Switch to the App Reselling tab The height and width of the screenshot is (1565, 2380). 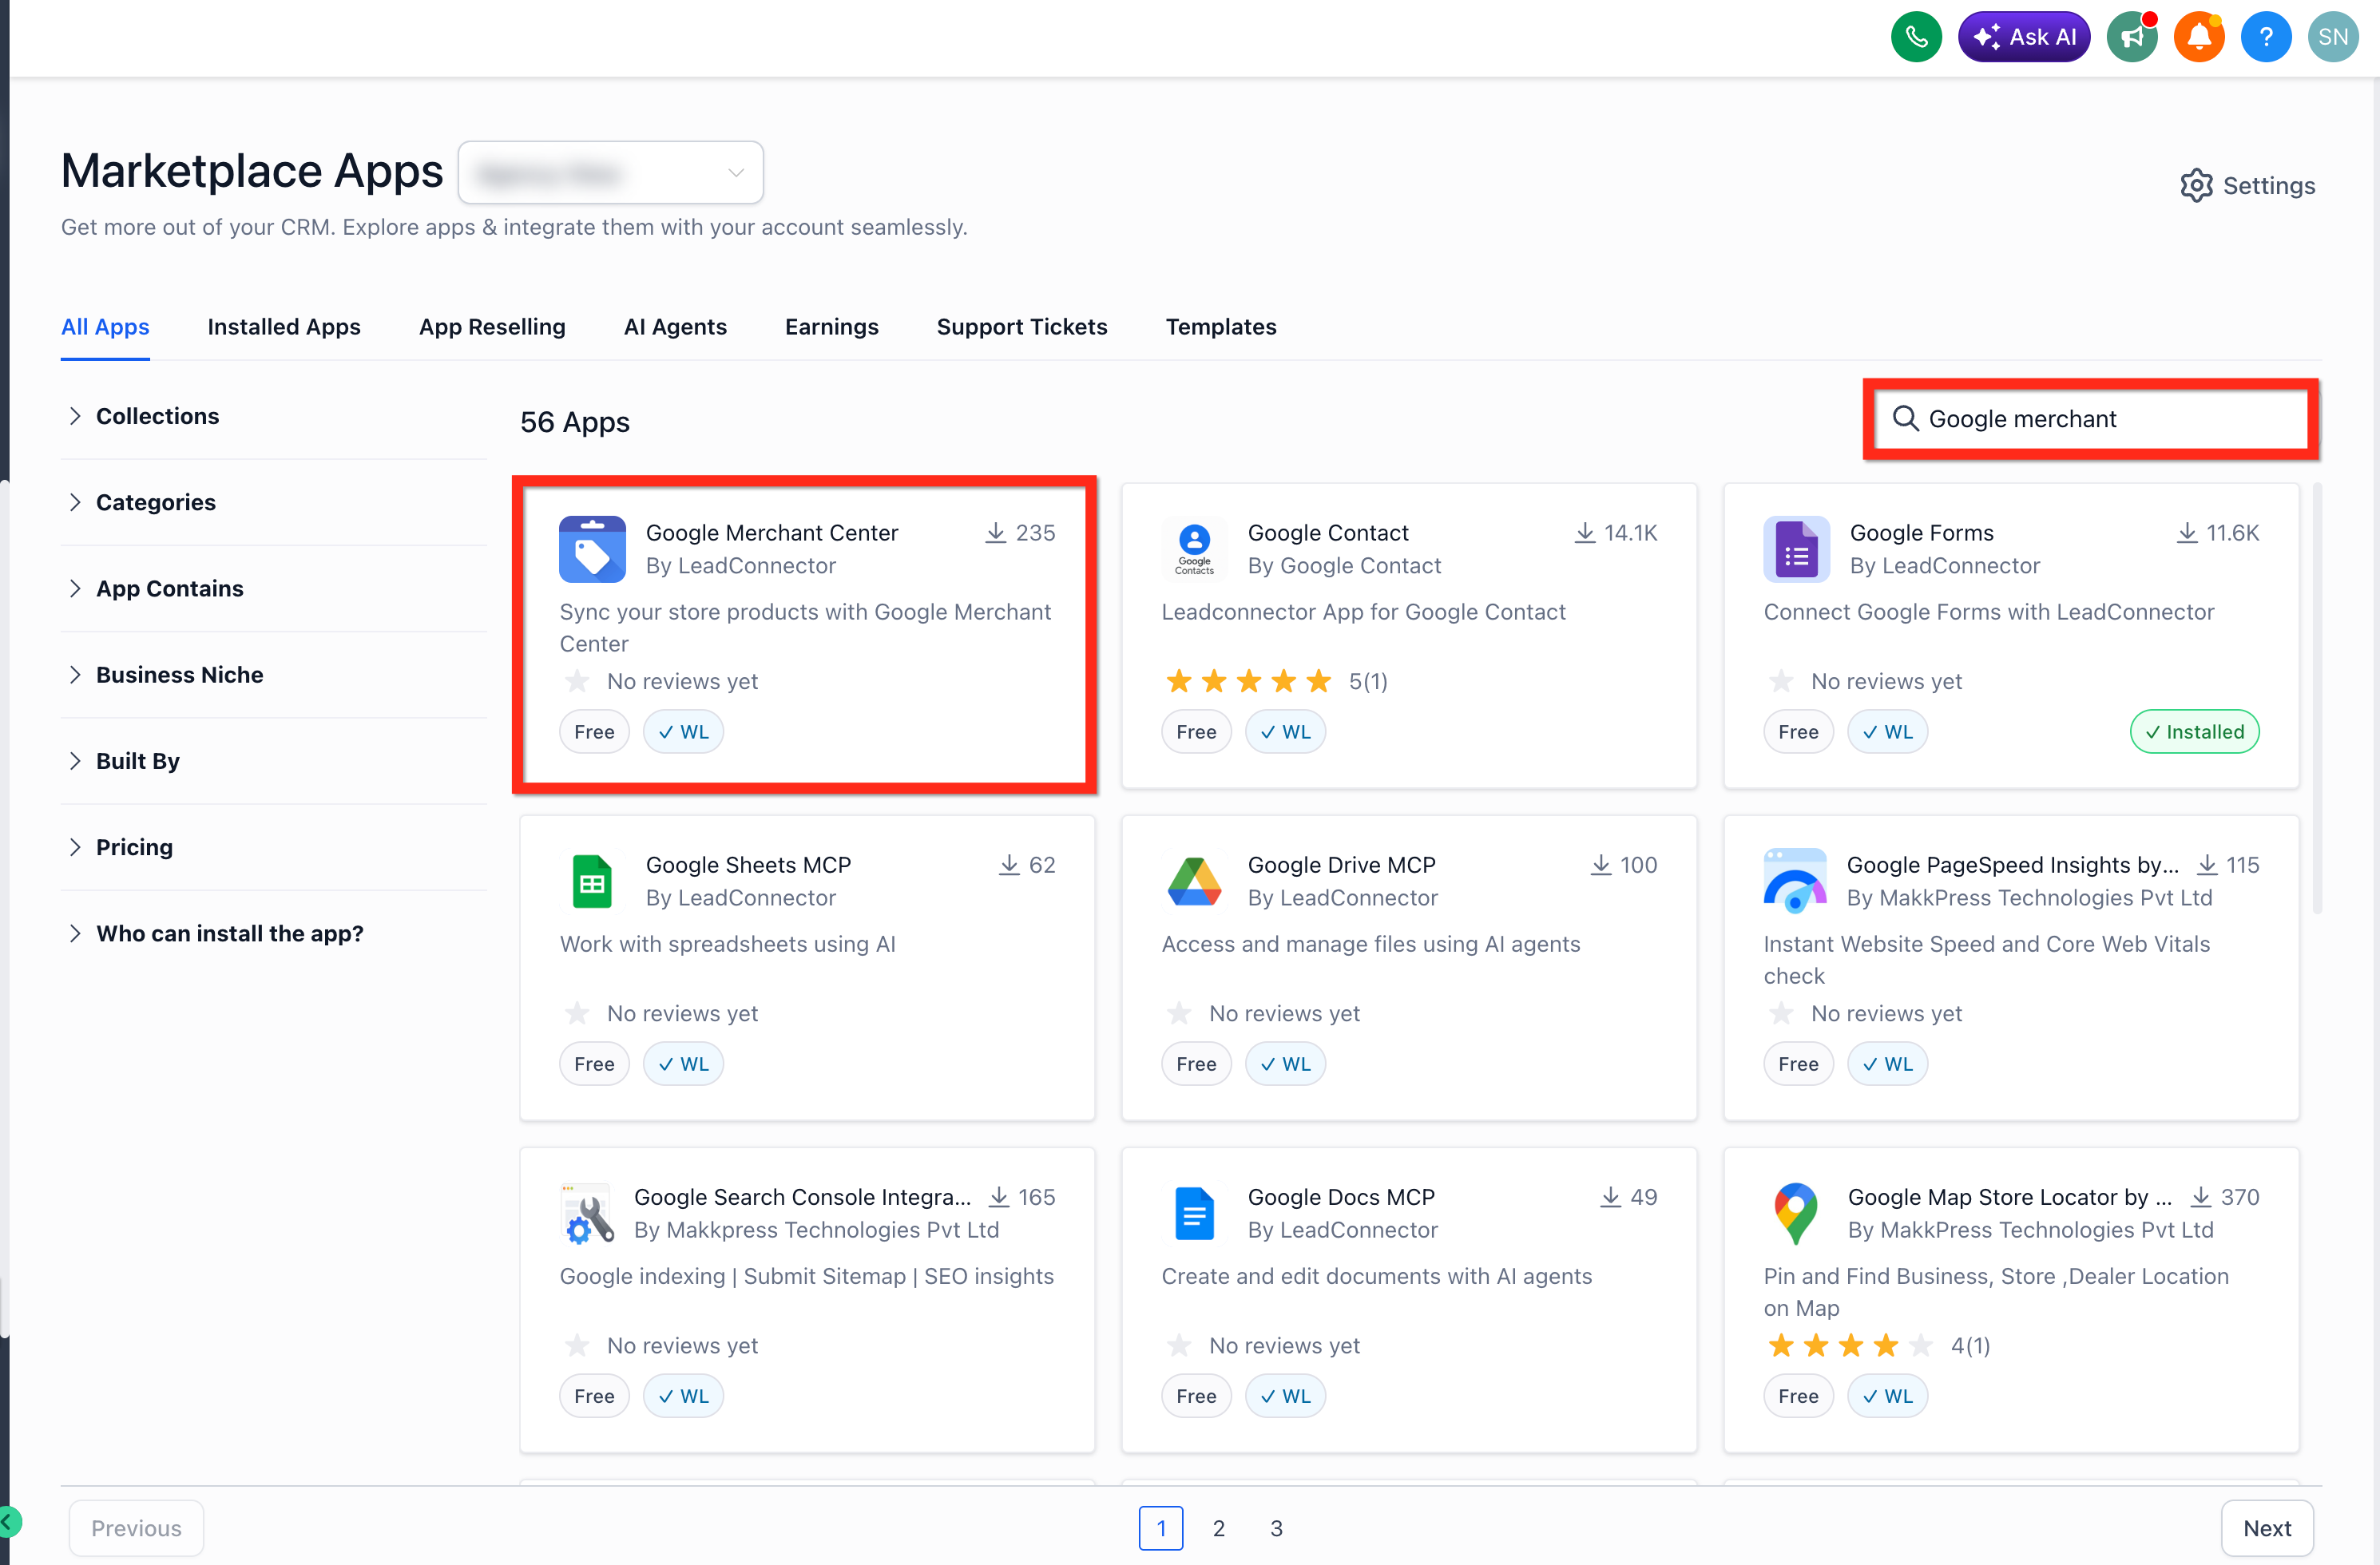(x=492, y=327)
